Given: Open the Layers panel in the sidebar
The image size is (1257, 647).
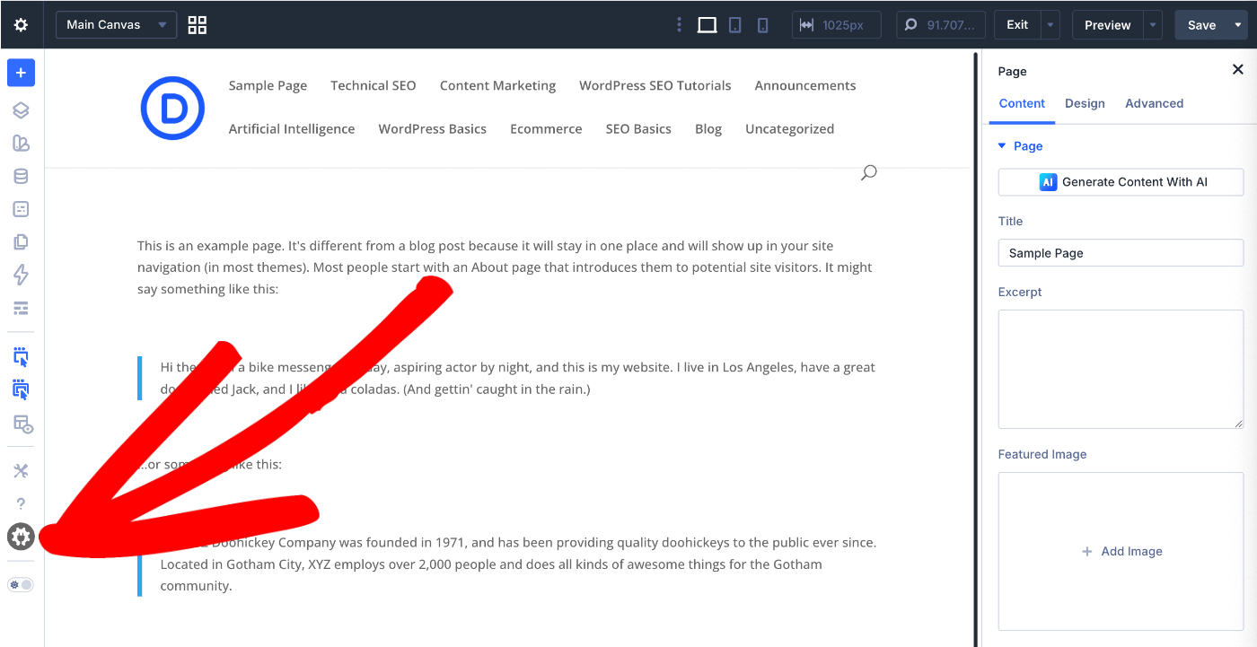Looking at the screenshot, I should click(21, 110).
